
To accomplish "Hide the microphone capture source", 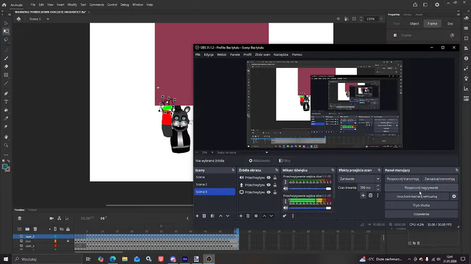I will pyautogui.click(x=268, y=185).
